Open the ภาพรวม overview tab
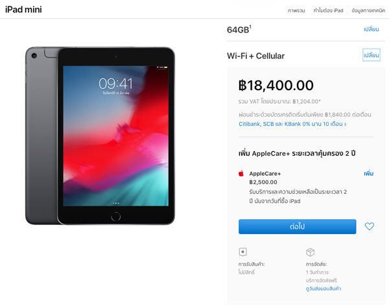 coord(296,10)
